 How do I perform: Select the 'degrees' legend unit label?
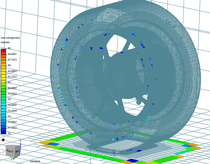coord(5,42)
